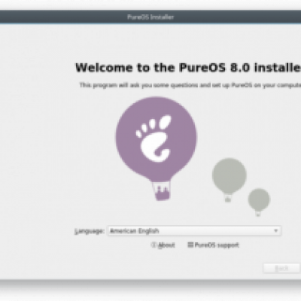Click the Welcome to the PureOS 8.0 heading
Viewport: 301px width, 301px height.
[x=188, y=68]
